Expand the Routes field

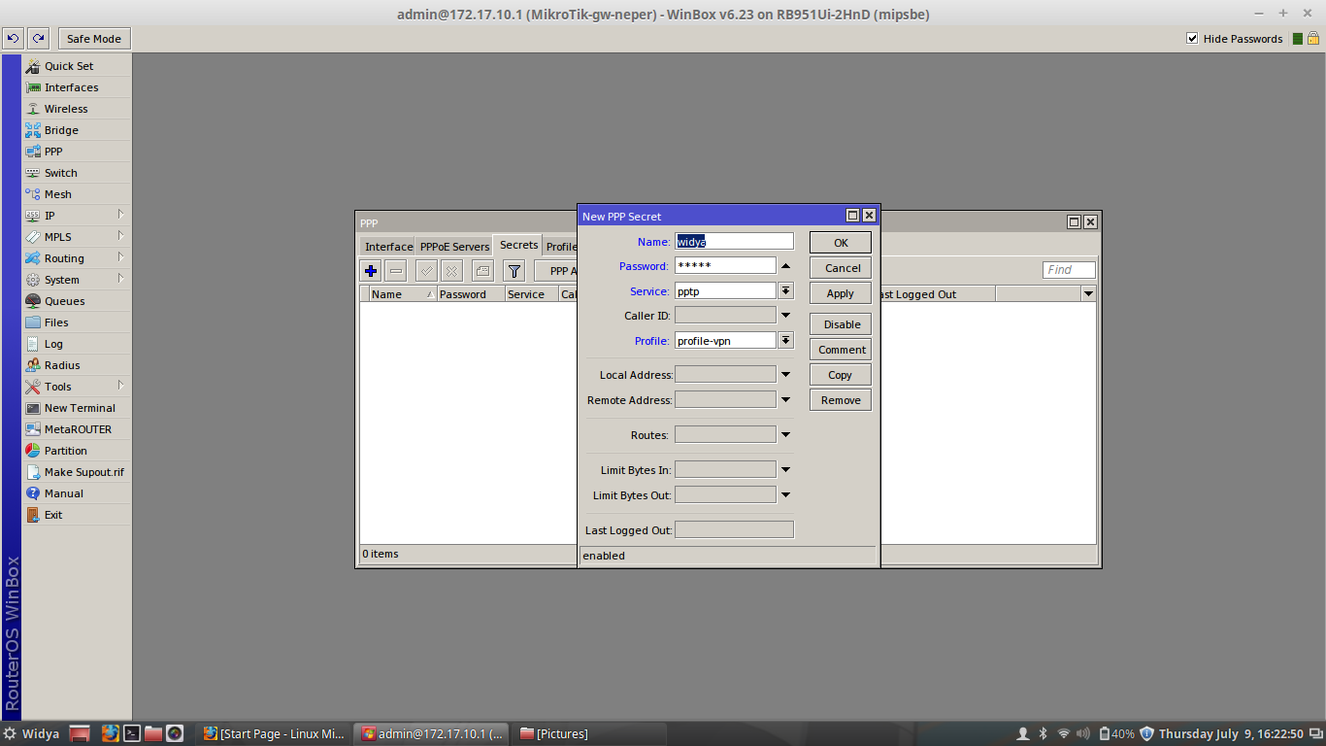click(x=786, y=435)
